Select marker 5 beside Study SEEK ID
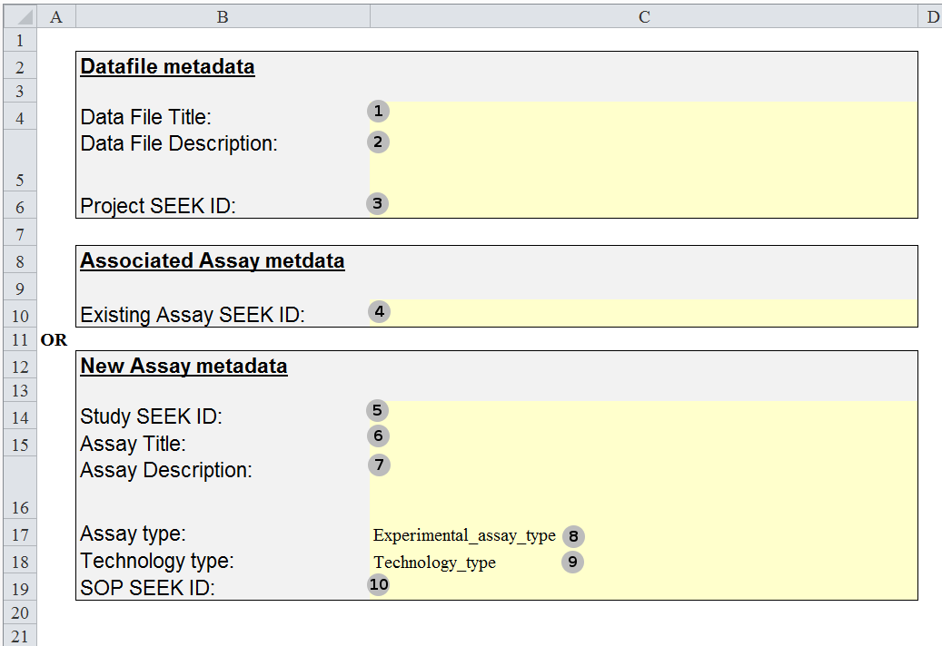Screen dimensions: 942x646 [x=379, y=409]
